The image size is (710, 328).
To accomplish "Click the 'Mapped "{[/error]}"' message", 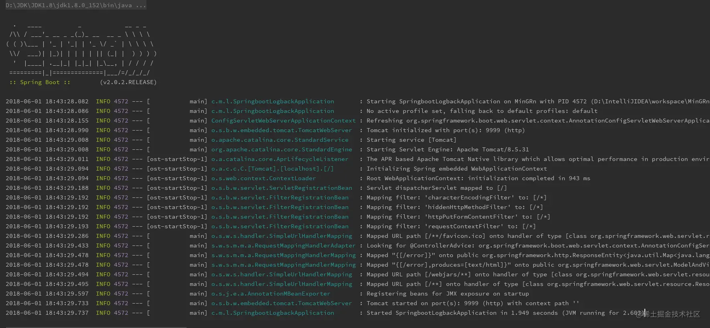I will 538,255.
